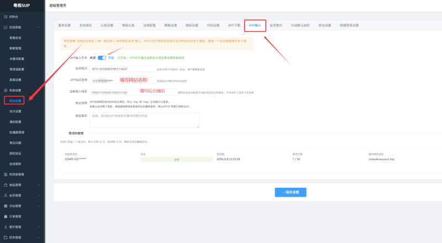This screenshot has height=243, width=442.
Task: Open 支付设置 in the sidebar
Action: click(x=15, y=111)
